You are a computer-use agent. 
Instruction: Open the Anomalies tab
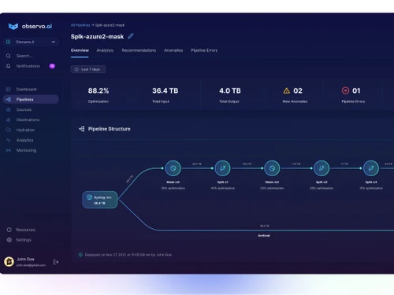[x=173, y=50]
